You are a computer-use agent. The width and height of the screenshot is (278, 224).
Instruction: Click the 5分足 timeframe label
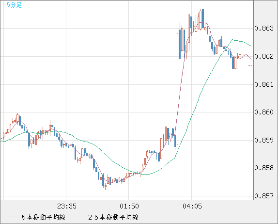tap(14, 5)
